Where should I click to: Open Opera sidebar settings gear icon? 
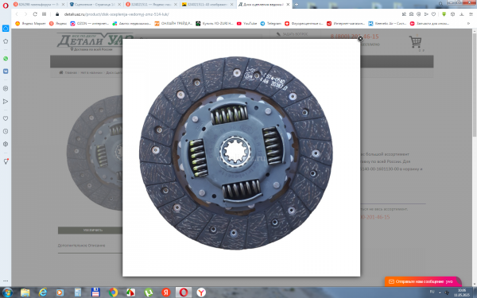6,144
